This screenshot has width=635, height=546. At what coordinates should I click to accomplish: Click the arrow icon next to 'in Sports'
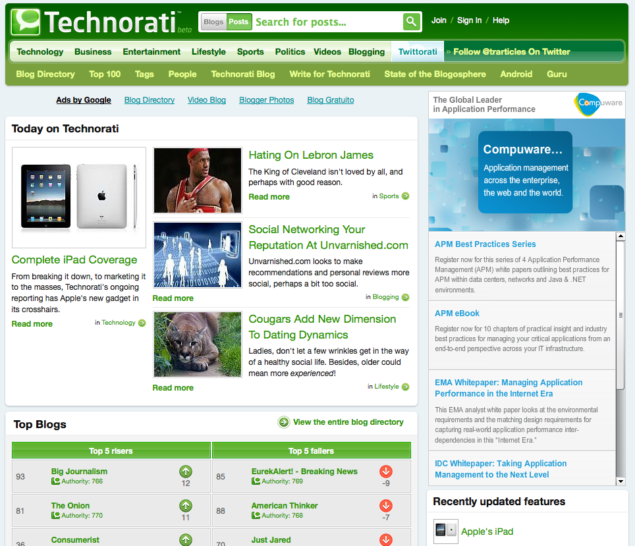coord(405,196)
